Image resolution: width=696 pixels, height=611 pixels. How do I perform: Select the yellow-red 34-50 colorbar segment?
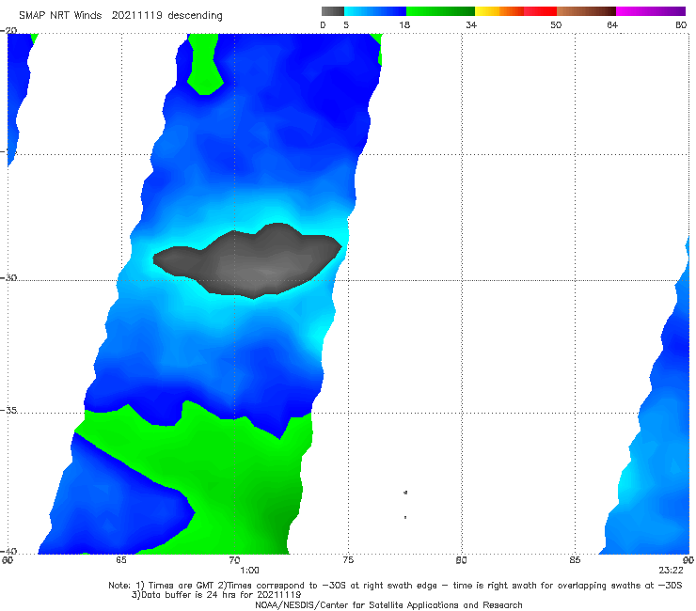(515, 11)
